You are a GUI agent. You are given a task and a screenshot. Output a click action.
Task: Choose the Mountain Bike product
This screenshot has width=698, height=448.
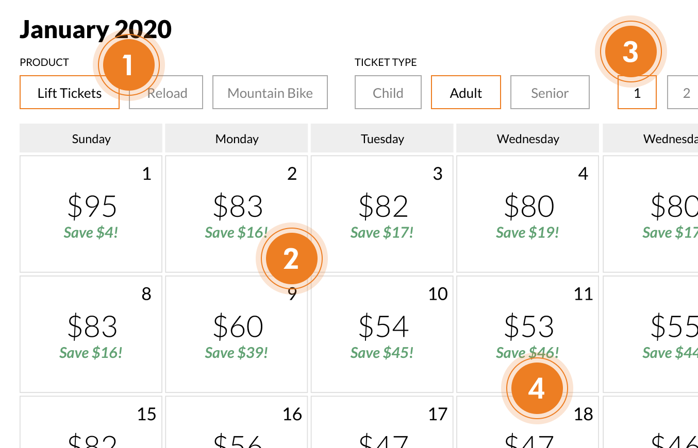(270, 93)
